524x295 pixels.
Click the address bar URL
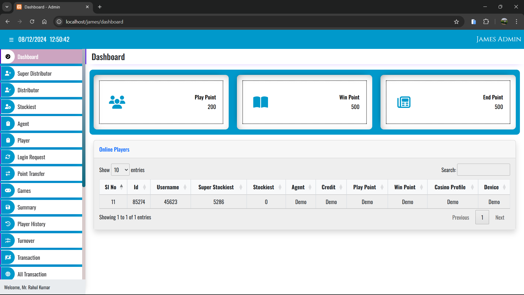(94, 22)
